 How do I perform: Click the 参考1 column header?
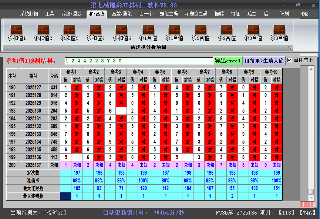click(x=71, y=72)
